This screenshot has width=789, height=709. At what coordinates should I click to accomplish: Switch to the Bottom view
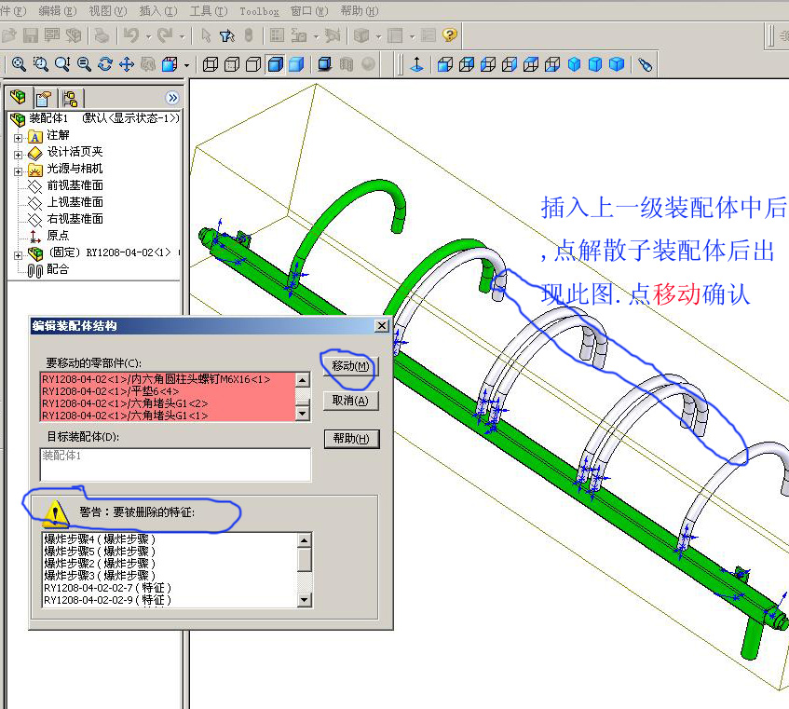552,64
